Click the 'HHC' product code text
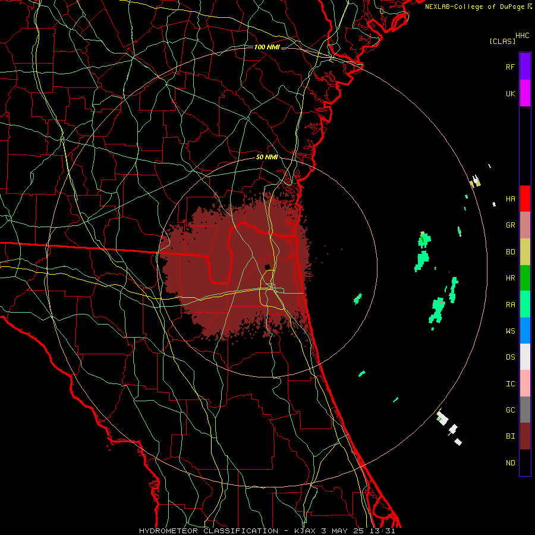The width and height of the screenshot is (535, 535). point(523,36)
